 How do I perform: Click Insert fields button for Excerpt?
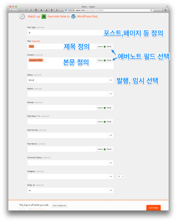(104, 108)
